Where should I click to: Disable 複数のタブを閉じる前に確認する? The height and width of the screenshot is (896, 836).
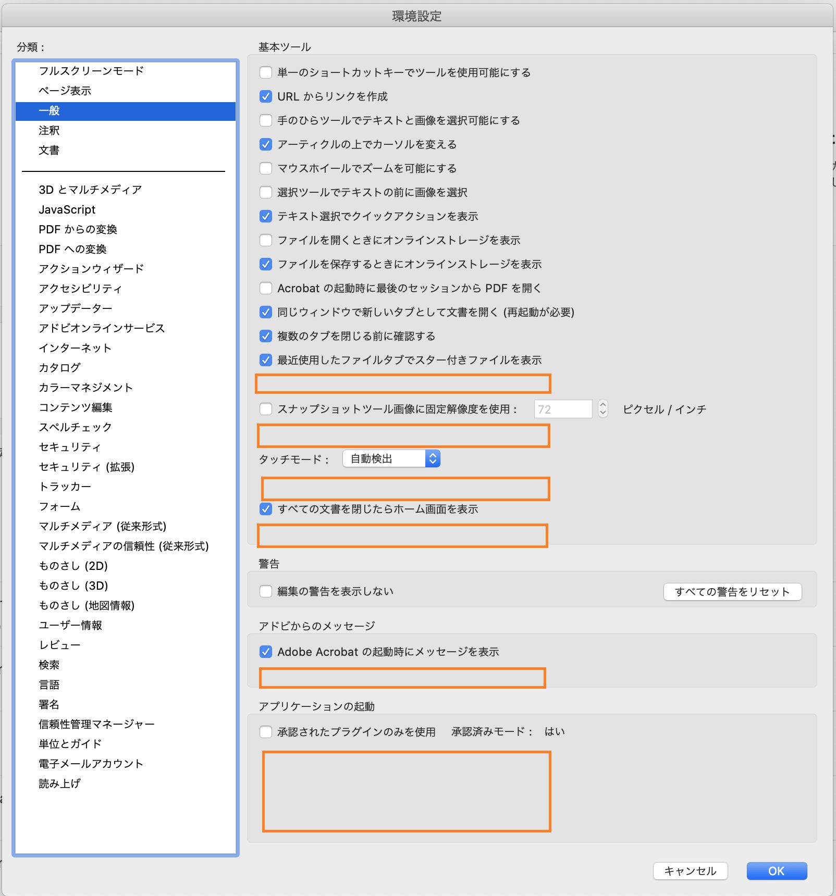point(265,337)
